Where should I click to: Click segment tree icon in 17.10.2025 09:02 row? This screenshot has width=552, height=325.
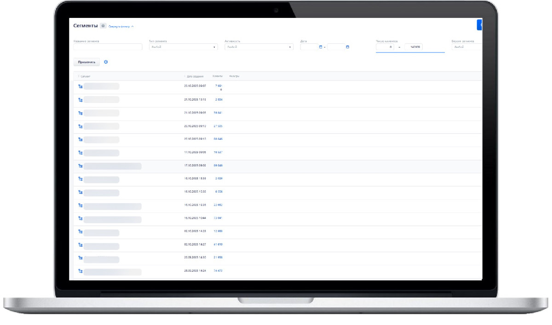(80, 166)
